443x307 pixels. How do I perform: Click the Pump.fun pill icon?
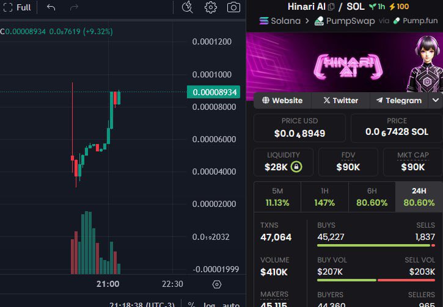click(397, 21)
